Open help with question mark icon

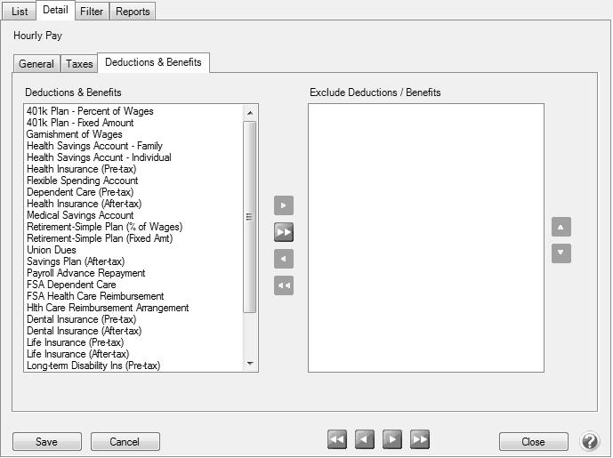590,441
